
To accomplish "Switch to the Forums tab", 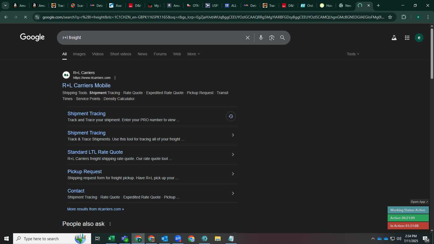I will click(160, 54).
